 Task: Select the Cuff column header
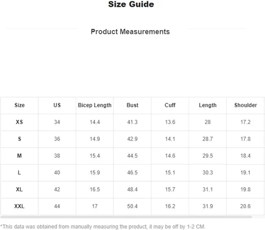click(x=170, y=105)
